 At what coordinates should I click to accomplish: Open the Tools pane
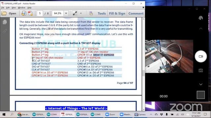point(102,13)
